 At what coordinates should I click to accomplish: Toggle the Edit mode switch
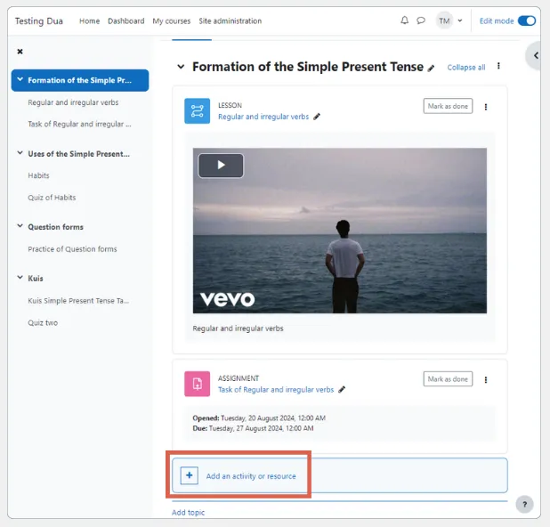[x=527, y=20]
